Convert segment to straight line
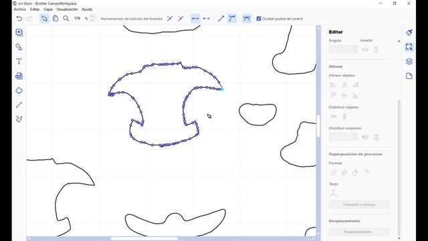The width and height of the screenshot is (428, 241). [221, 19]
